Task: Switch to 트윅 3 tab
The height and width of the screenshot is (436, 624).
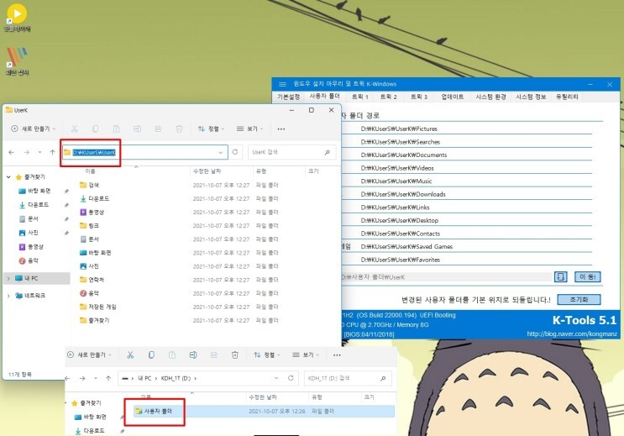Action: pyautogui.click(x=418, y=97)
